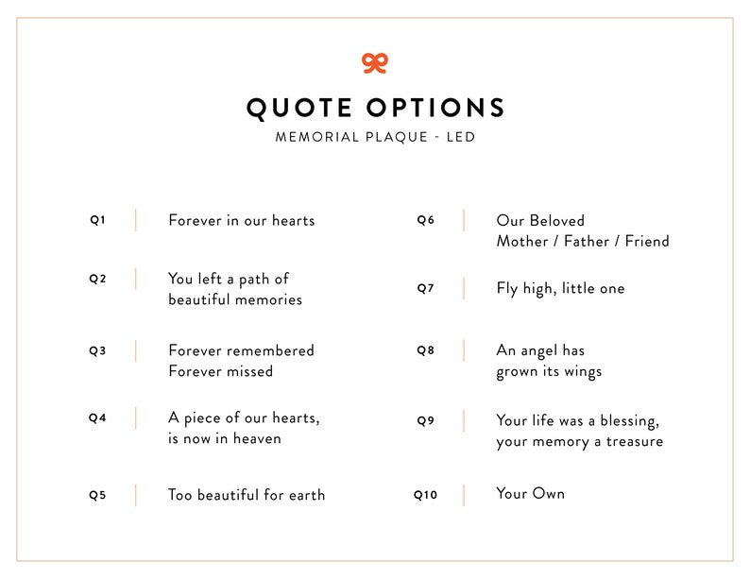Image resolution: width=750 pixels, height=579 pixels.
Task: Click the Quote Options heading
Action: 375,107
